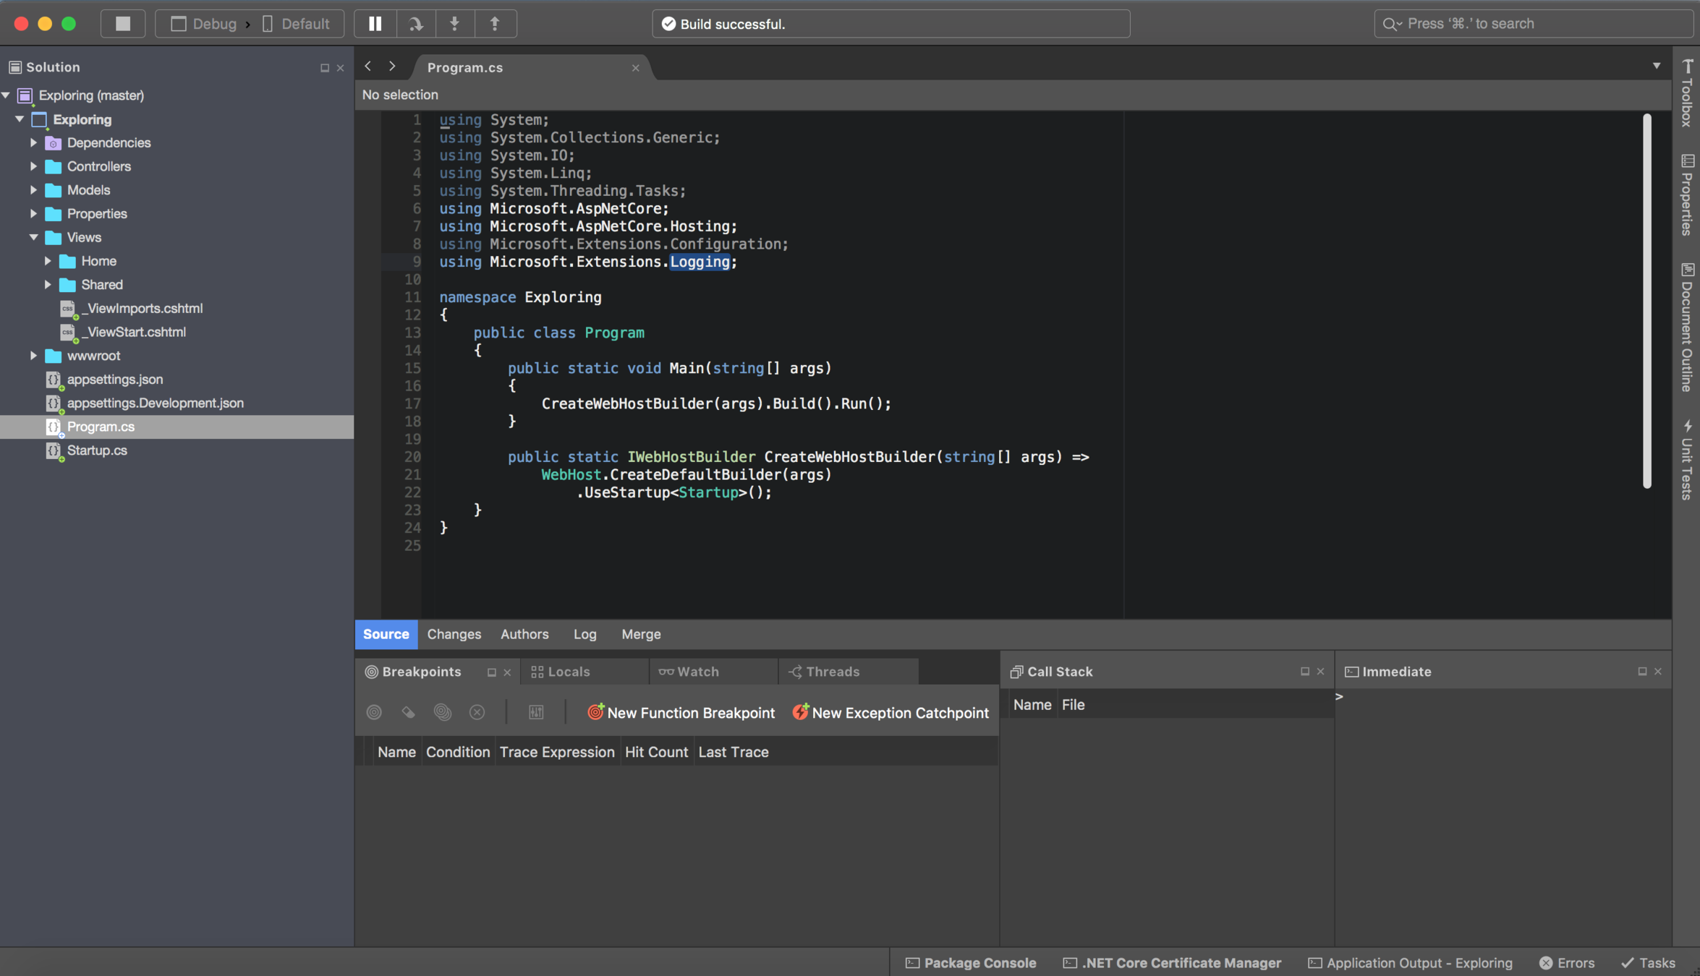Collapse the Views folder
This screenshot has width=1700, height=976.
click(33, 237)
